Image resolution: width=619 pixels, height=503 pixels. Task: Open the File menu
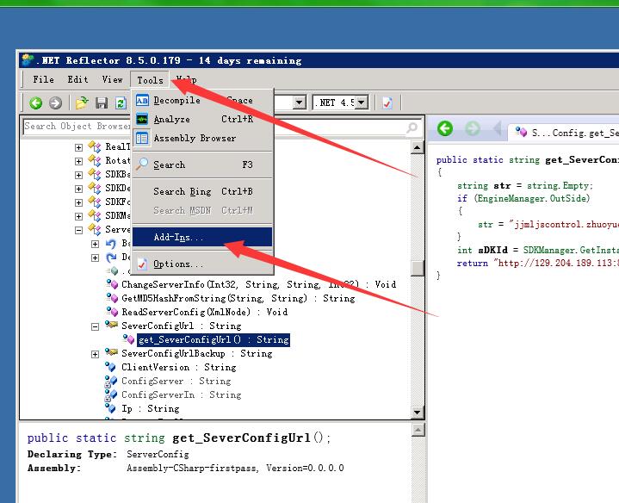click(x=43, y=79)
